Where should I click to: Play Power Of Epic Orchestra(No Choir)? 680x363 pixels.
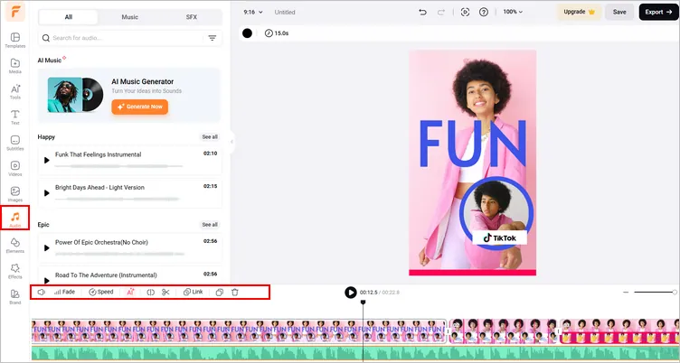tap(47, 247)
